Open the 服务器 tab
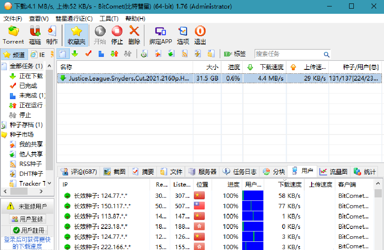This screenshot has width=384, height=250. coord(203,172)
